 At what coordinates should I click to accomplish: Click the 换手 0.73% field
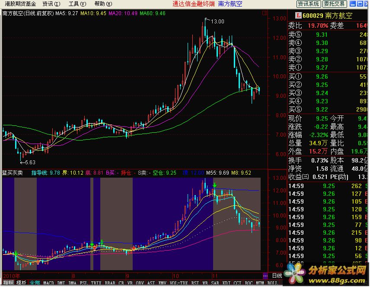(308, 160)
